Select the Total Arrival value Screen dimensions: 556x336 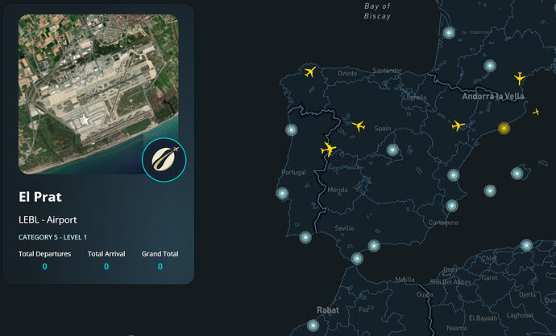(x=106, y=267)
